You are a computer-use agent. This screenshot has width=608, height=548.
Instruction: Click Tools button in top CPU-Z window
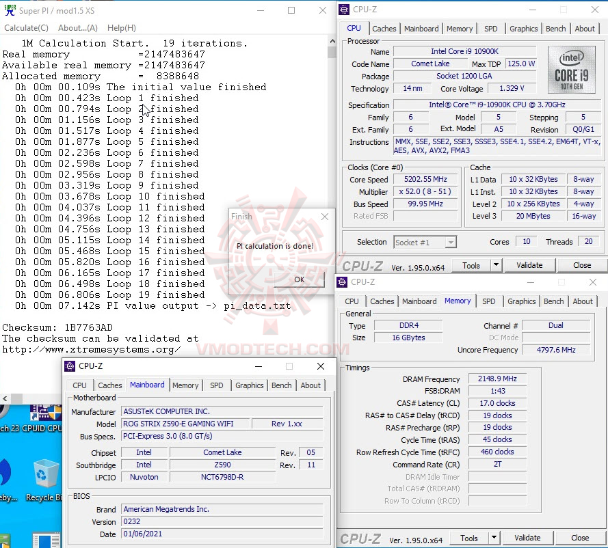[x=471, y=266]
